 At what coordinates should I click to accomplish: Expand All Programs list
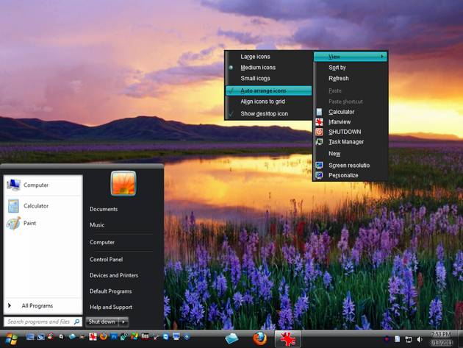click(x=37, y=305)
